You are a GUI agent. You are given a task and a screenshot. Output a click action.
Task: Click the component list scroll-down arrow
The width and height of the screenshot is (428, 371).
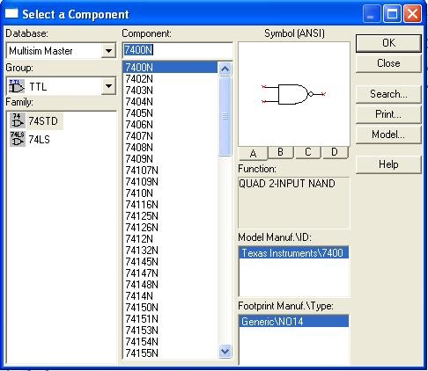pos(225,351)
